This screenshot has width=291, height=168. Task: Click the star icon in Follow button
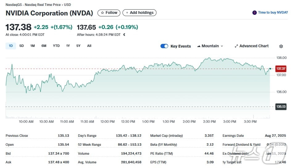[x=102, y=13]
